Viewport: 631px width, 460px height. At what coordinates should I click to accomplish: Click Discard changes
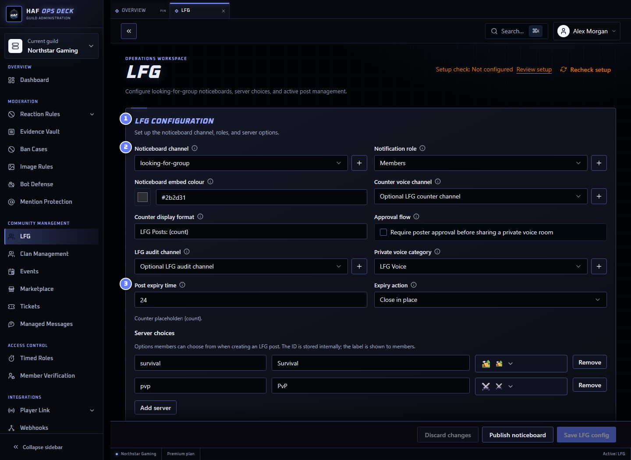coord(448,435)
